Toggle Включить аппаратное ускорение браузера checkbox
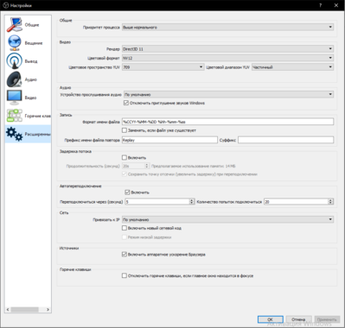This screenshot has width=345, height=328. click(x=125, y=255)
